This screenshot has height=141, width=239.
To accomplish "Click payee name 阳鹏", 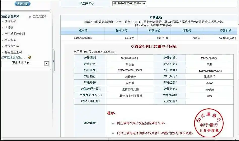I will [209, 64].
